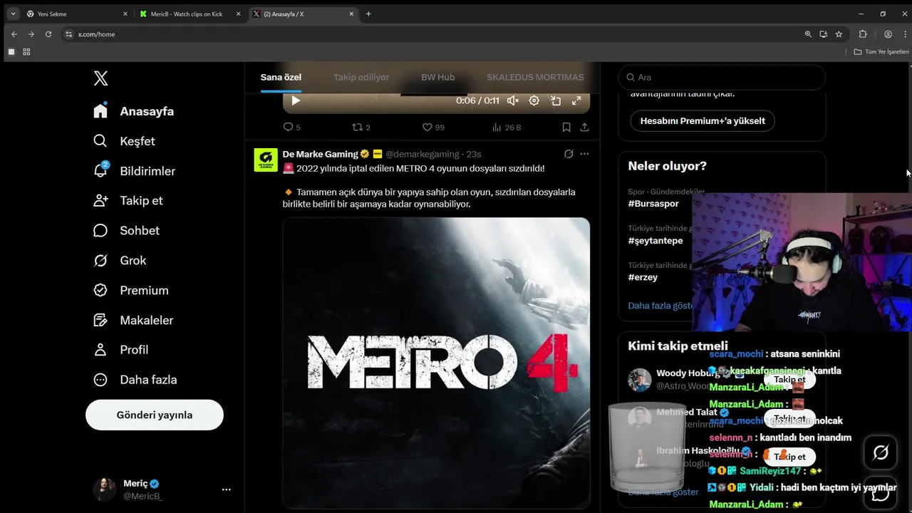The image size is (912, 513).
Task: Open account menu dots next to Meriç
Action: click(x=226, y=489)
